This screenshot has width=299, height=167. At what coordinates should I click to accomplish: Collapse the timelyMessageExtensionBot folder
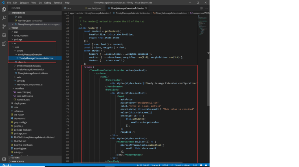point(30,69)
